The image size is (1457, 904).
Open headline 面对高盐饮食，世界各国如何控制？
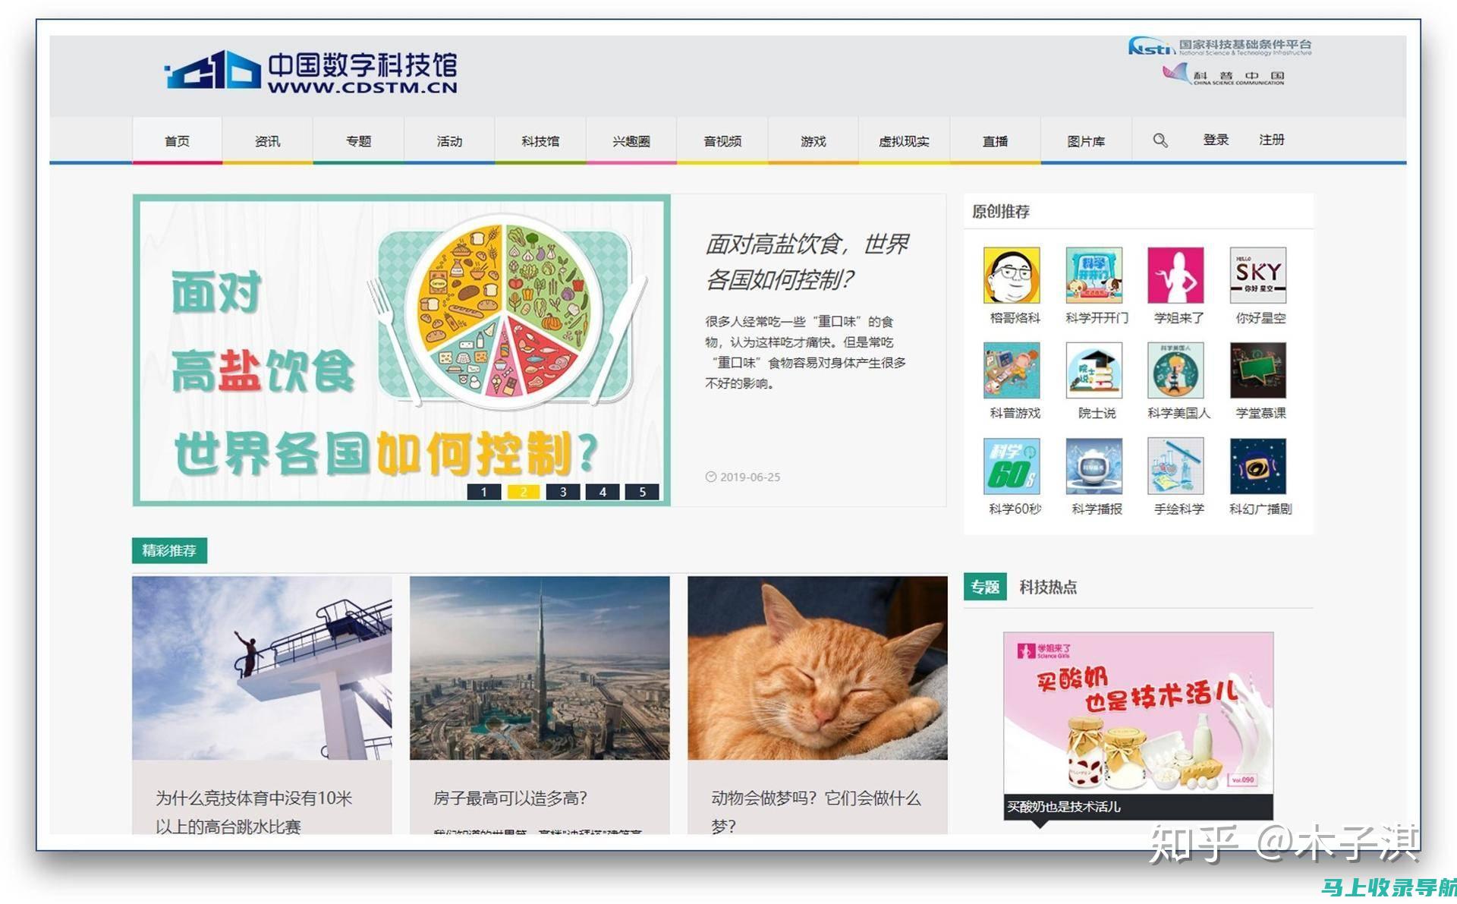[x=807, y=262]
